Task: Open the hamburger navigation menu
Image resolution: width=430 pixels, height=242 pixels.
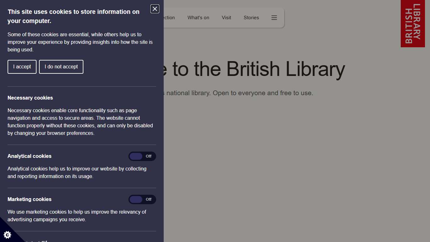Action: tap(274, 18)
